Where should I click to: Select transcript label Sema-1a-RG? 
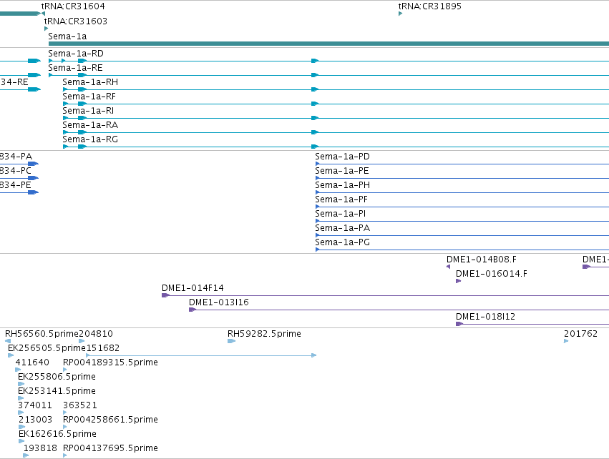(90, 139)
